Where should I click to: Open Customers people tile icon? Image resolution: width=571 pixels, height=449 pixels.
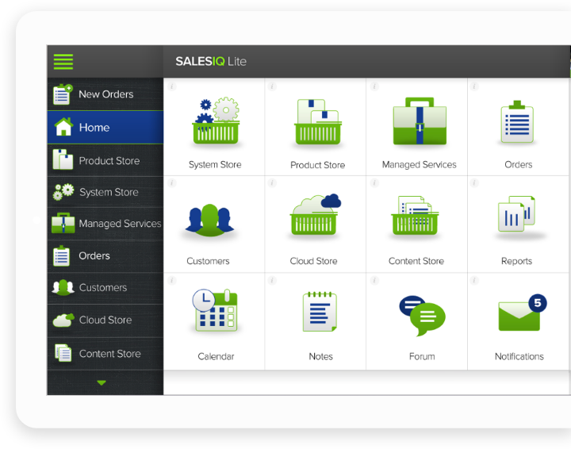point(209,221)
